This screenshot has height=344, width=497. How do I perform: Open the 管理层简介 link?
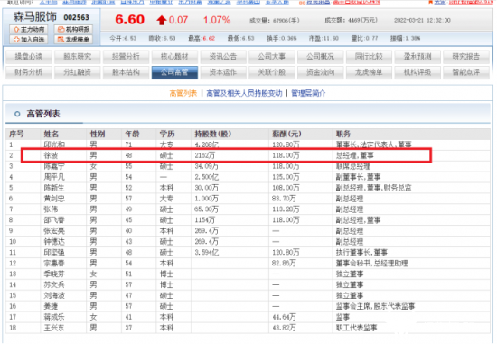pyautogui.click(x=308, y=93)
